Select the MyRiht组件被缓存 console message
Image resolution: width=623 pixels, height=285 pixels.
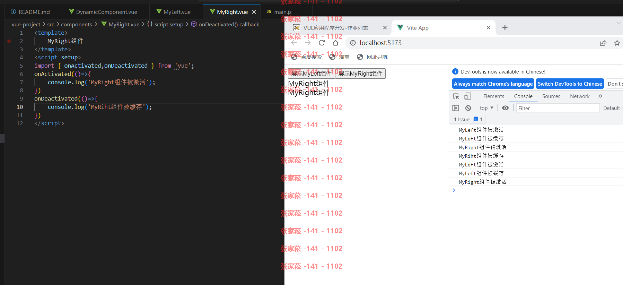pyautogui.click(x=481, y=156)
